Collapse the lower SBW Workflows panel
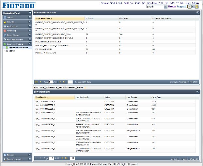This screenshot has width=203, height=166. (x=197, y=92)
